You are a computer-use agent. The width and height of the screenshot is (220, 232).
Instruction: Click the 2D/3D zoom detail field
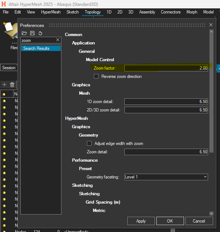(x=166, y=110)
